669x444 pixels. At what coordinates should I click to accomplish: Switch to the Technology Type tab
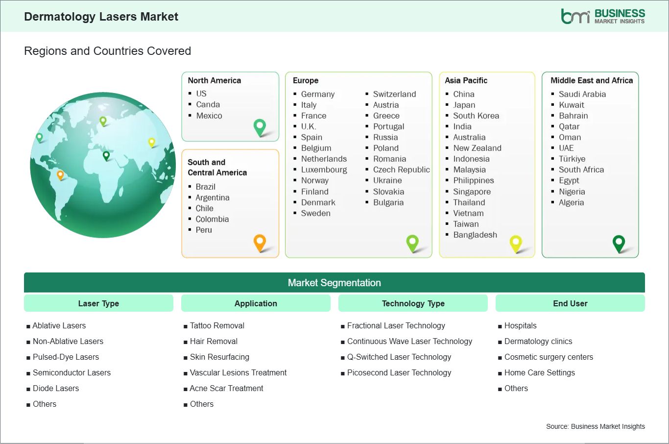click(413, 303)
